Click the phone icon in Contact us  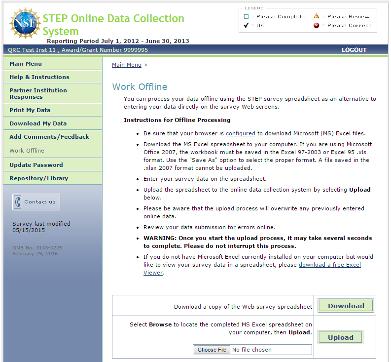point(17,202)
